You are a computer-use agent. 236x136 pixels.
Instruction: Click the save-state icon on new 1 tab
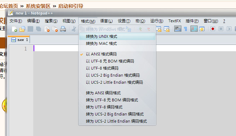coord(13,40)
